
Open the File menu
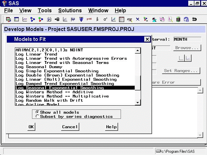(x=8, y=11)
